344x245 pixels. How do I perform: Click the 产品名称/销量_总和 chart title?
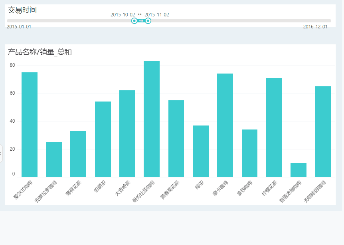point(40,52)
